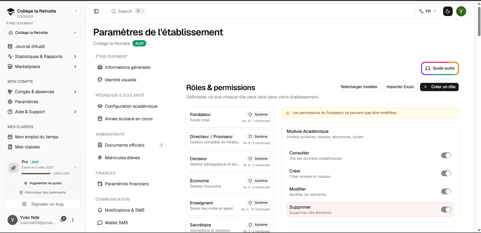Click the Mes classes book icon
The width and height of the screenshot is (481, 233).
coord(10,147)
